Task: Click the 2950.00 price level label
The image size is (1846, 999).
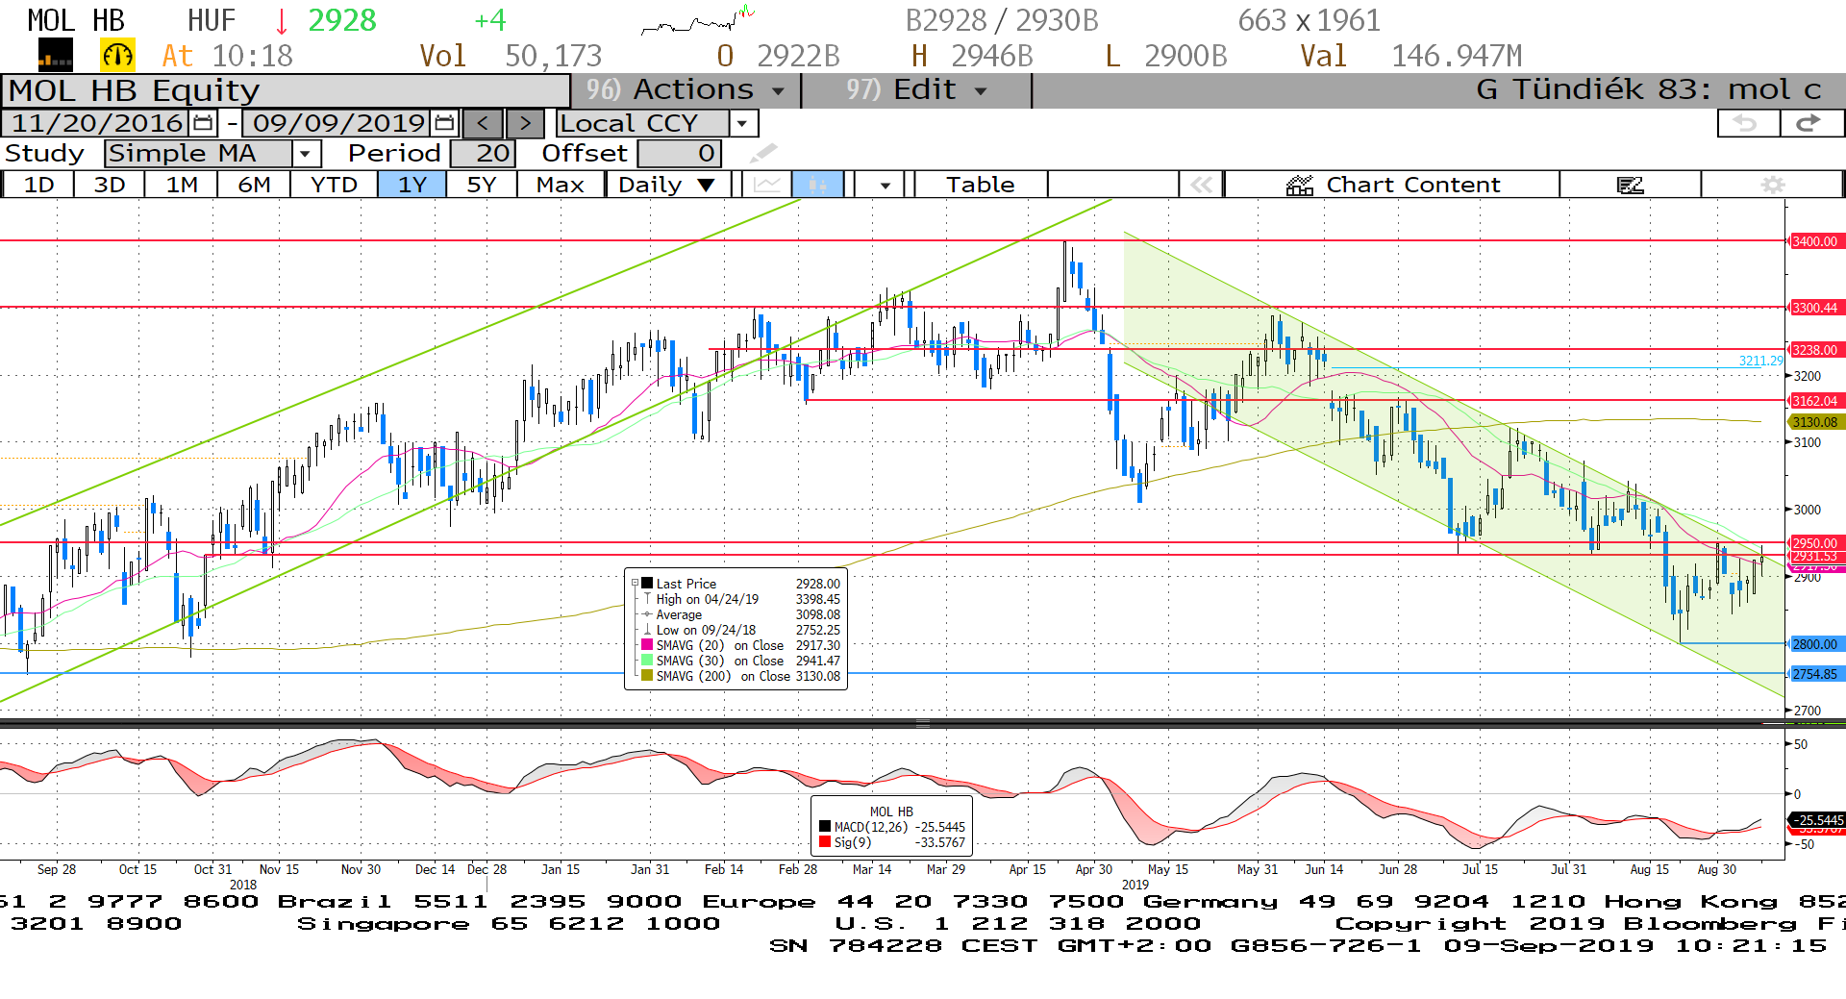Action: [x=1814, y=542]
